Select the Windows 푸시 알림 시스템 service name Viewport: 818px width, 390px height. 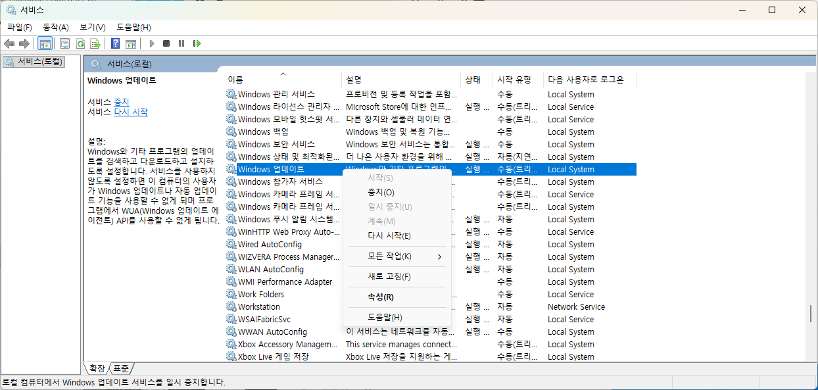click(289, 219)
